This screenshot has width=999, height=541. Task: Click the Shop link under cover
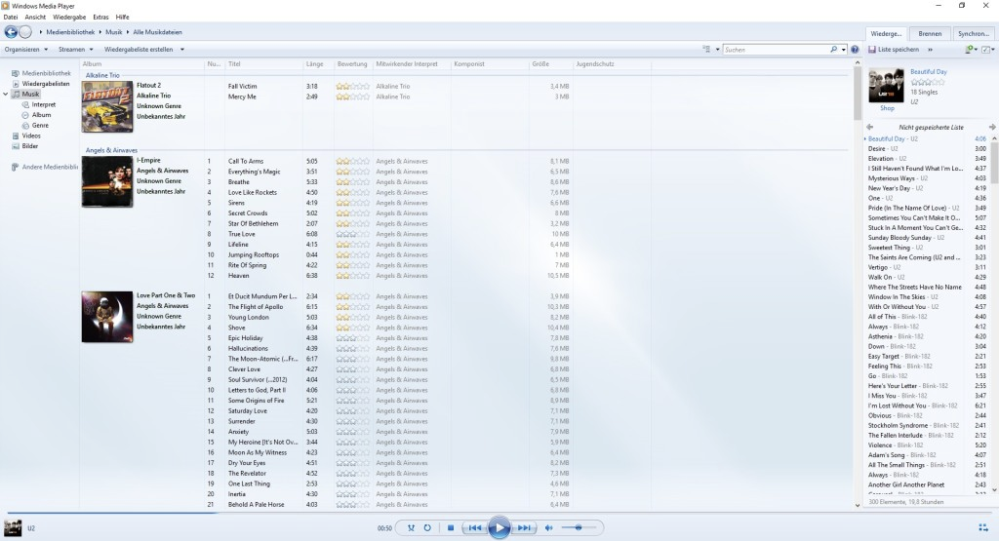tap(887, 108)
